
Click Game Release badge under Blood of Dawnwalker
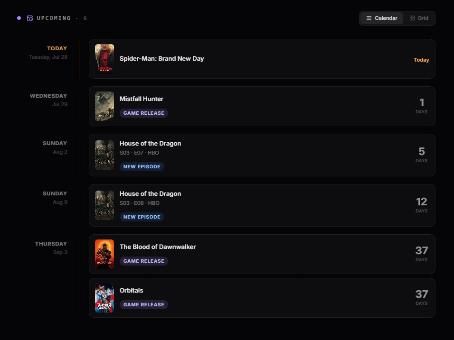click(x=143, y=261)
